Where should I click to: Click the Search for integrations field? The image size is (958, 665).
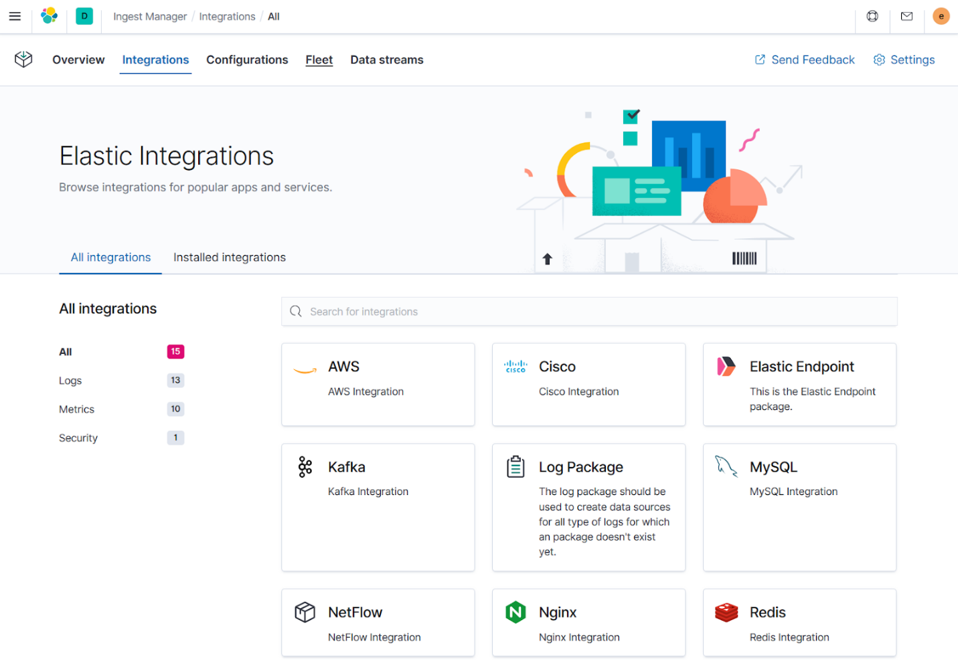point(589,311)
